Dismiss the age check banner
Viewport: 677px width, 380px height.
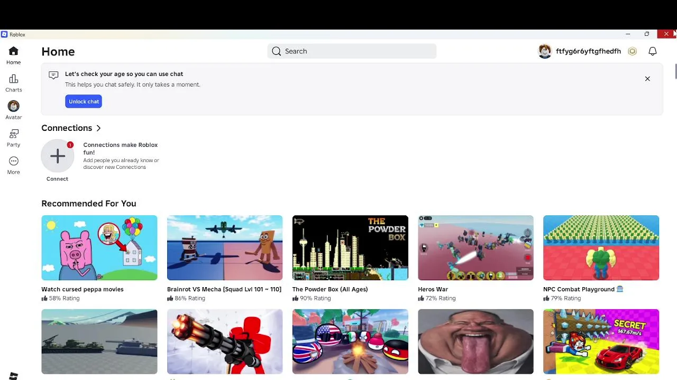(647, 79)
